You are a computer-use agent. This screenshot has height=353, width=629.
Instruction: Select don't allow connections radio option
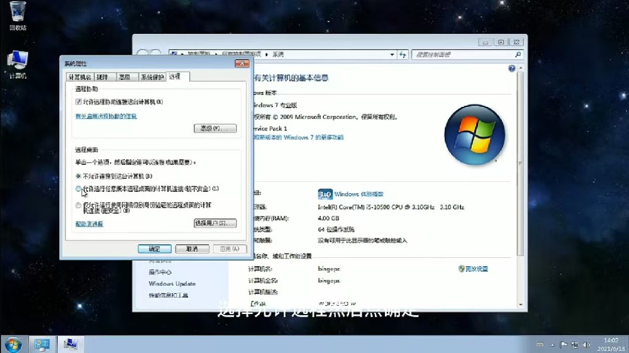click(78, 176)
